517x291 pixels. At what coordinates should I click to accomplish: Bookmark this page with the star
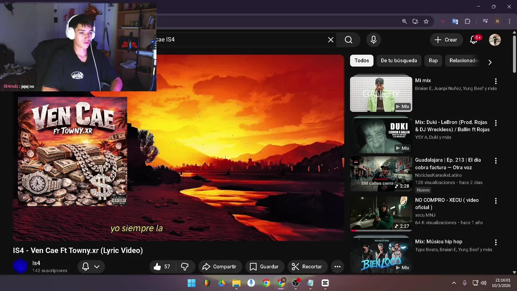pos(426,21)
